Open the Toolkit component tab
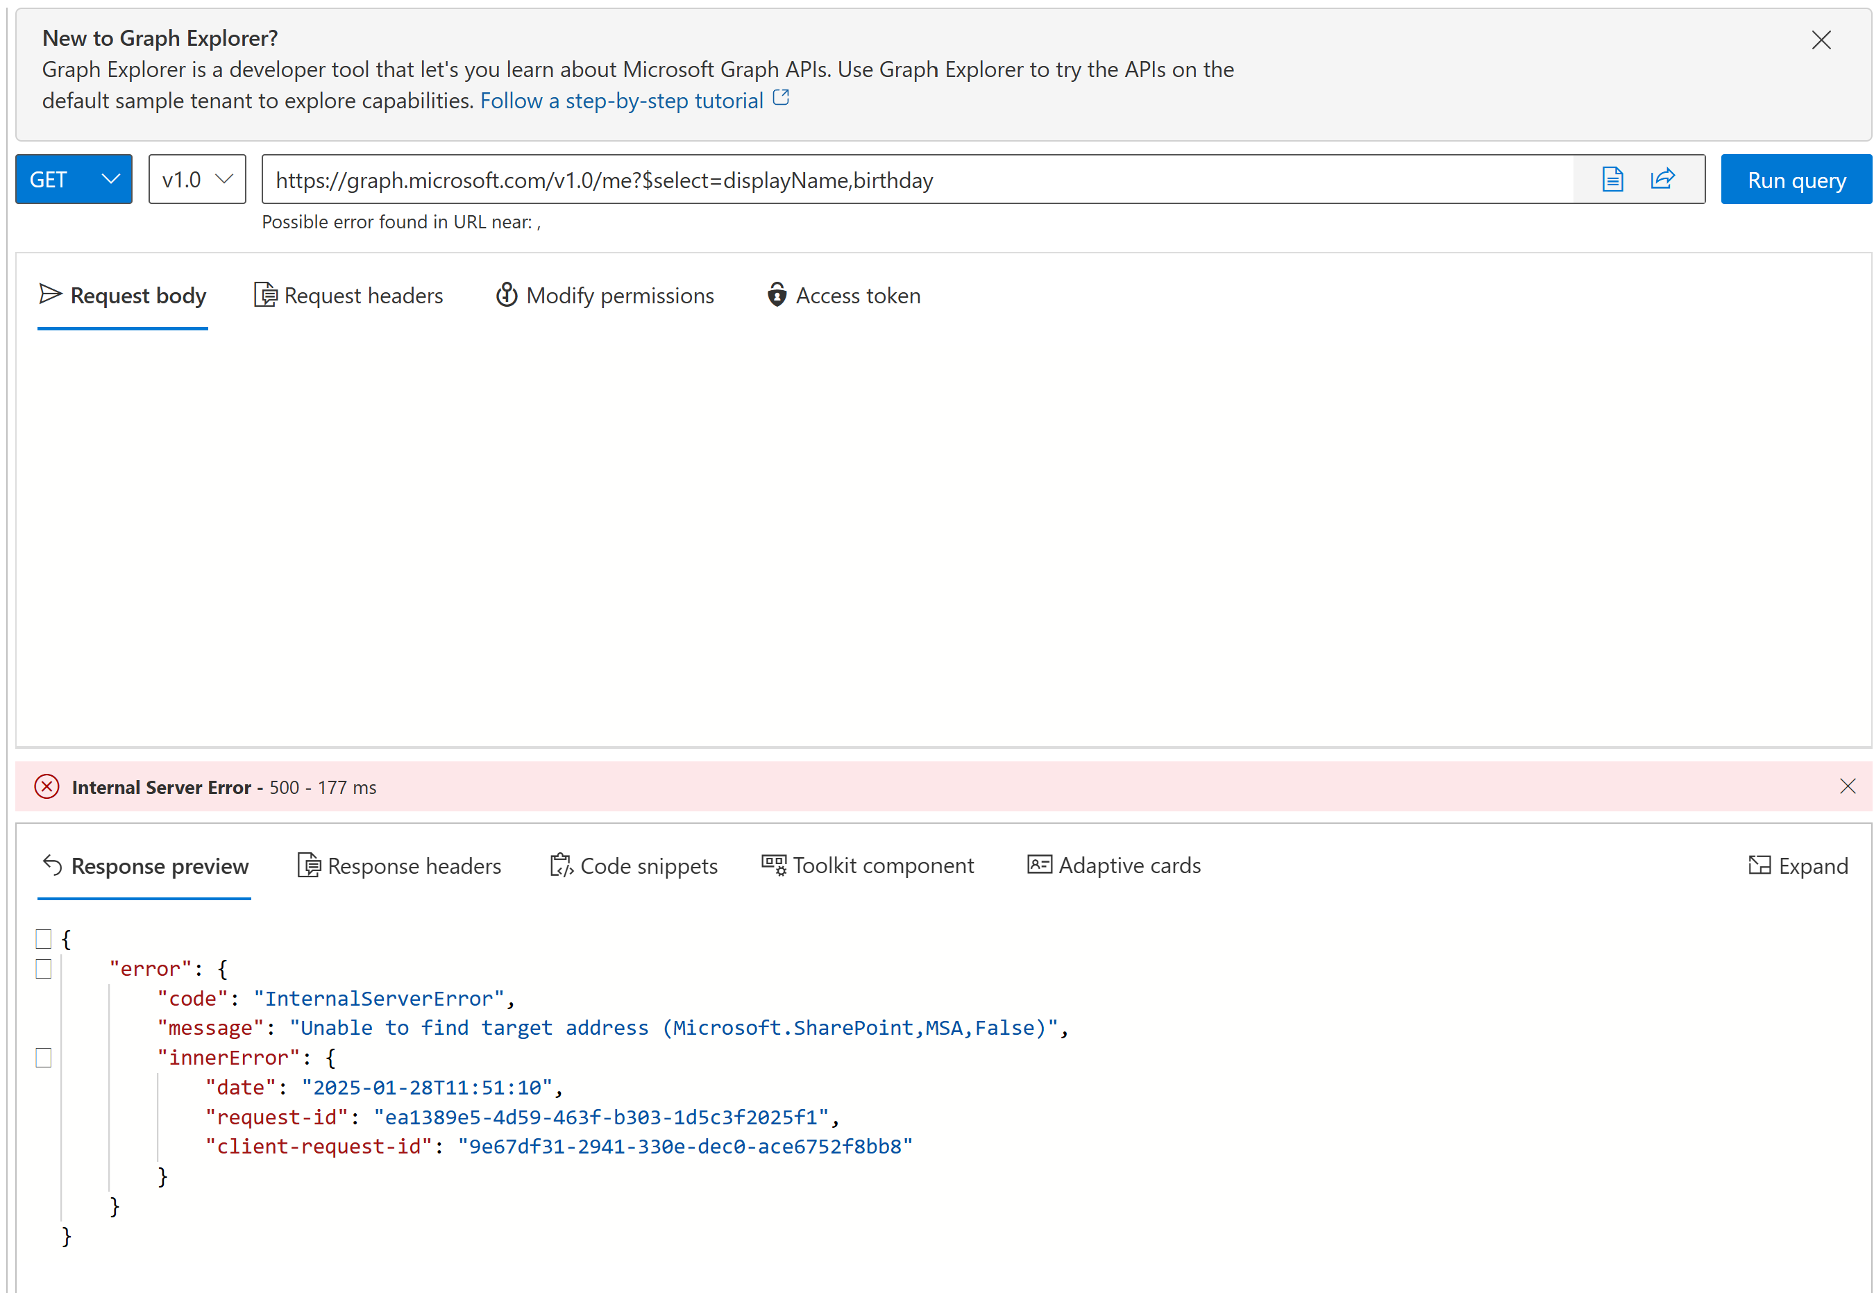The image size is (1874, 1293). coord(868,866)
